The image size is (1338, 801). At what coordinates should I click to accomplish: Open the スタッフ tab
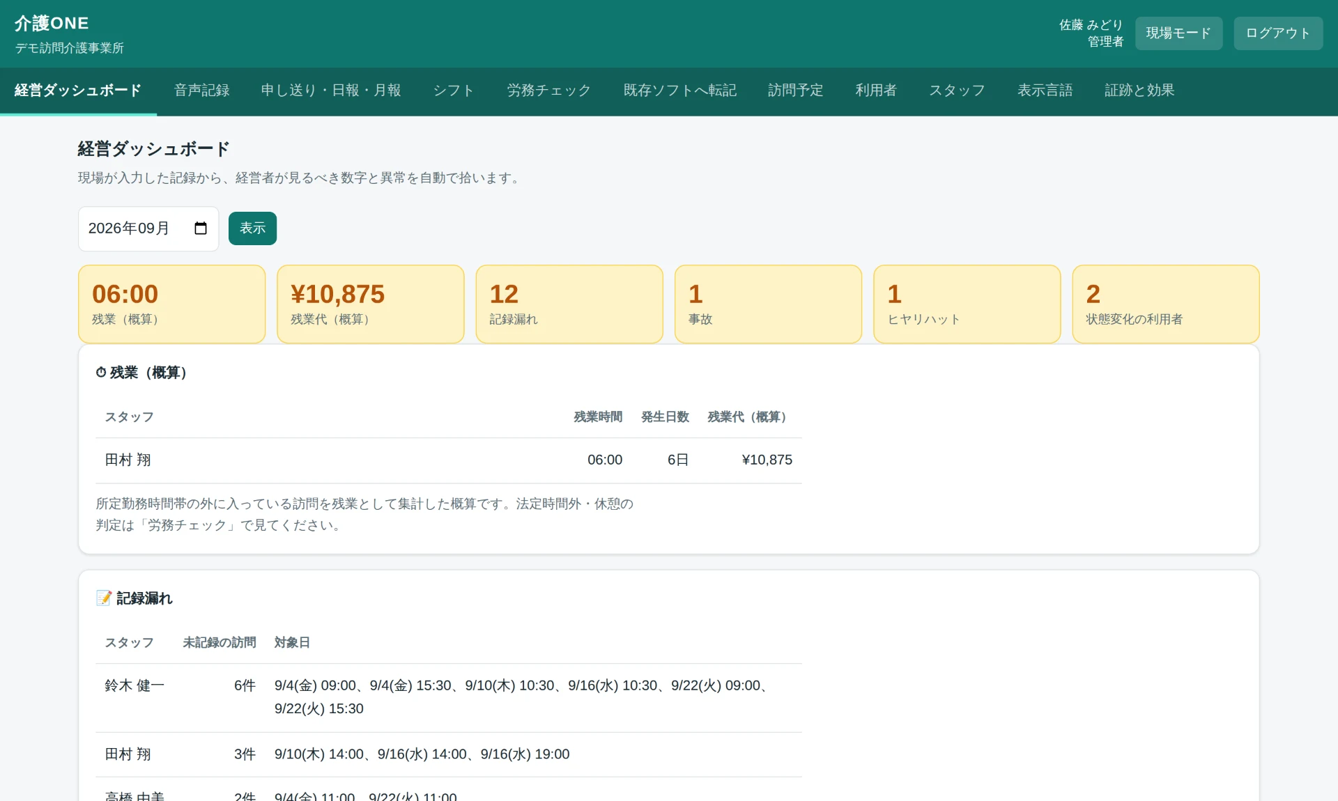click(957, 91)
